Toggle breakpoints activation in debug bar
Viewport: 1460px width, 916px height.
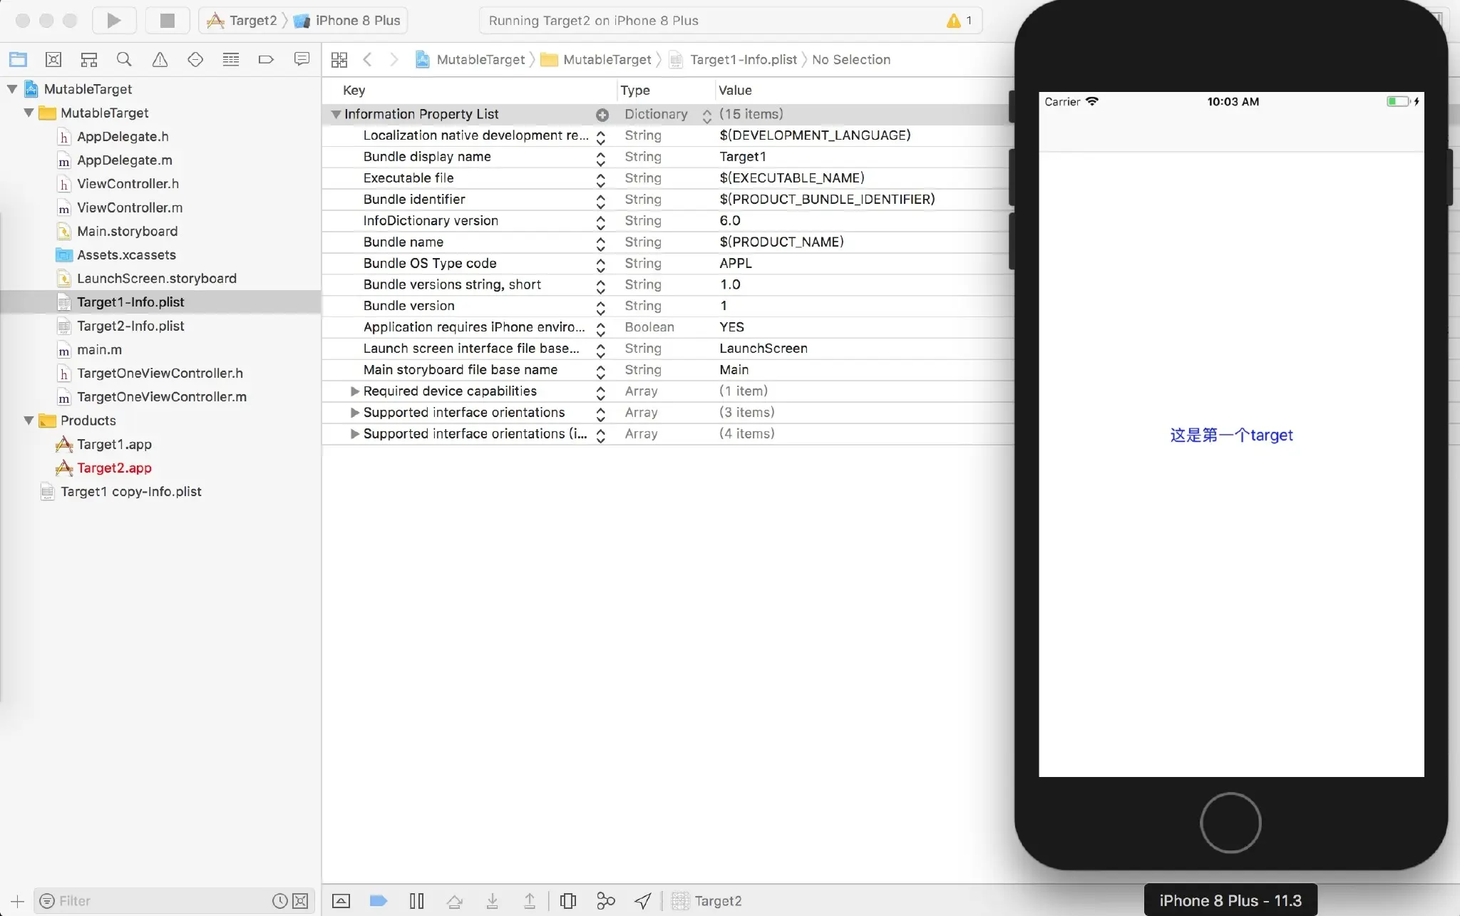coord(379,901)
